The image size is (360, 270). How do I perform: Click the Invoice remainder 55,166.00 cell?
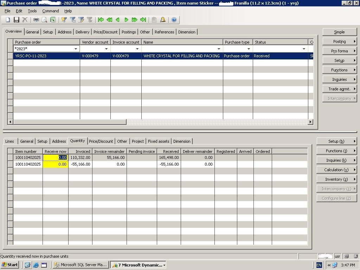click(x=110, y=157)
